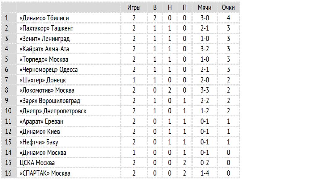This screenshot has width=309, height=179.
Task: Click the «Зенит» Ленинград team name
Action: tap(44, 39)
